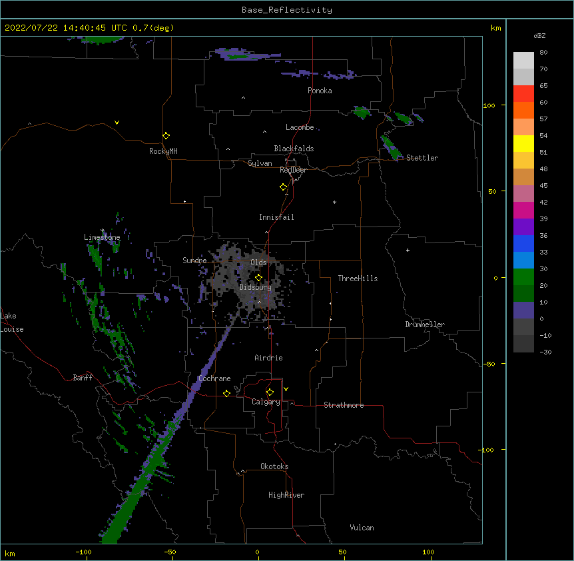The width and height of the screenshot is (574, 561).
Task: Select the Drumheller label
Action: coord(425,324)
